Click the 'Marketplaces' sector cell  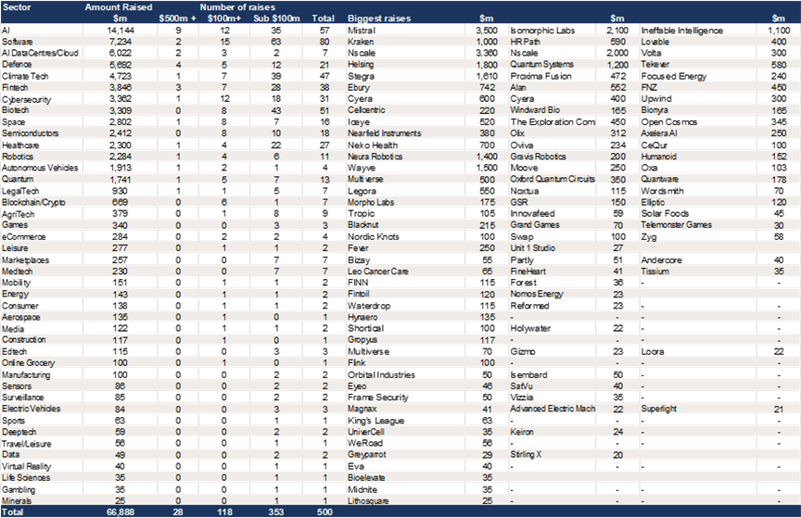26,260
